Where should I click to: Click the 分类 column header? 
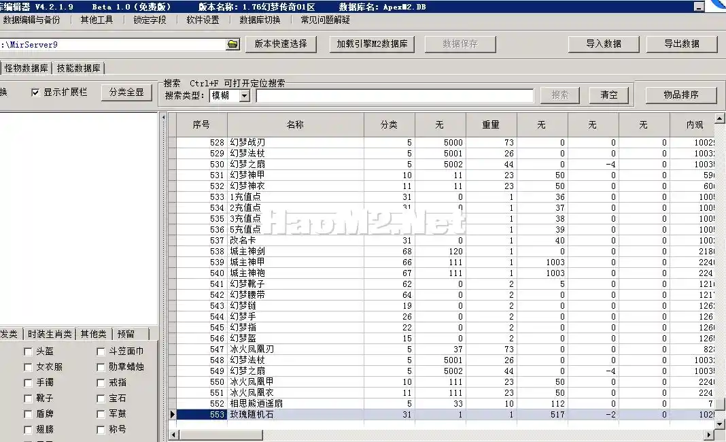coord(389,124)
